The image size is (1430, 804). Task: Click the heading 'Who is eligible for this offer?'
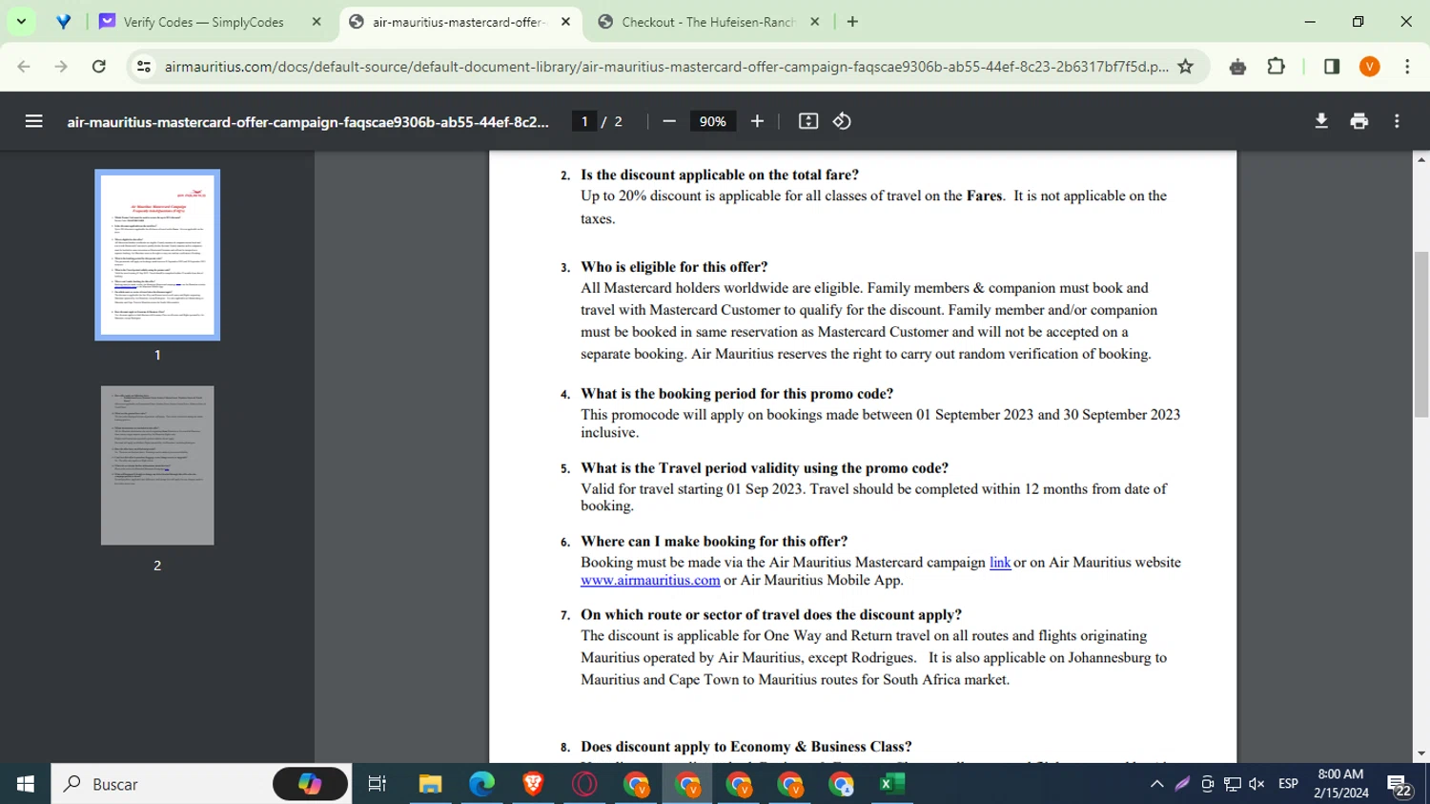click(x=674, y=267)
